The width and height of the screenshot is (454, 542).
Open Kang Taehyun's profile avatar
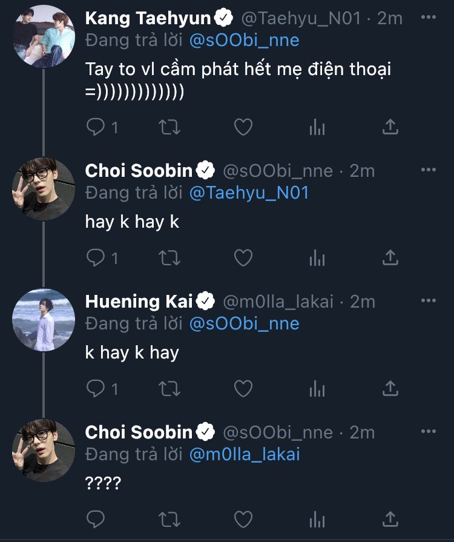point(43,36)
